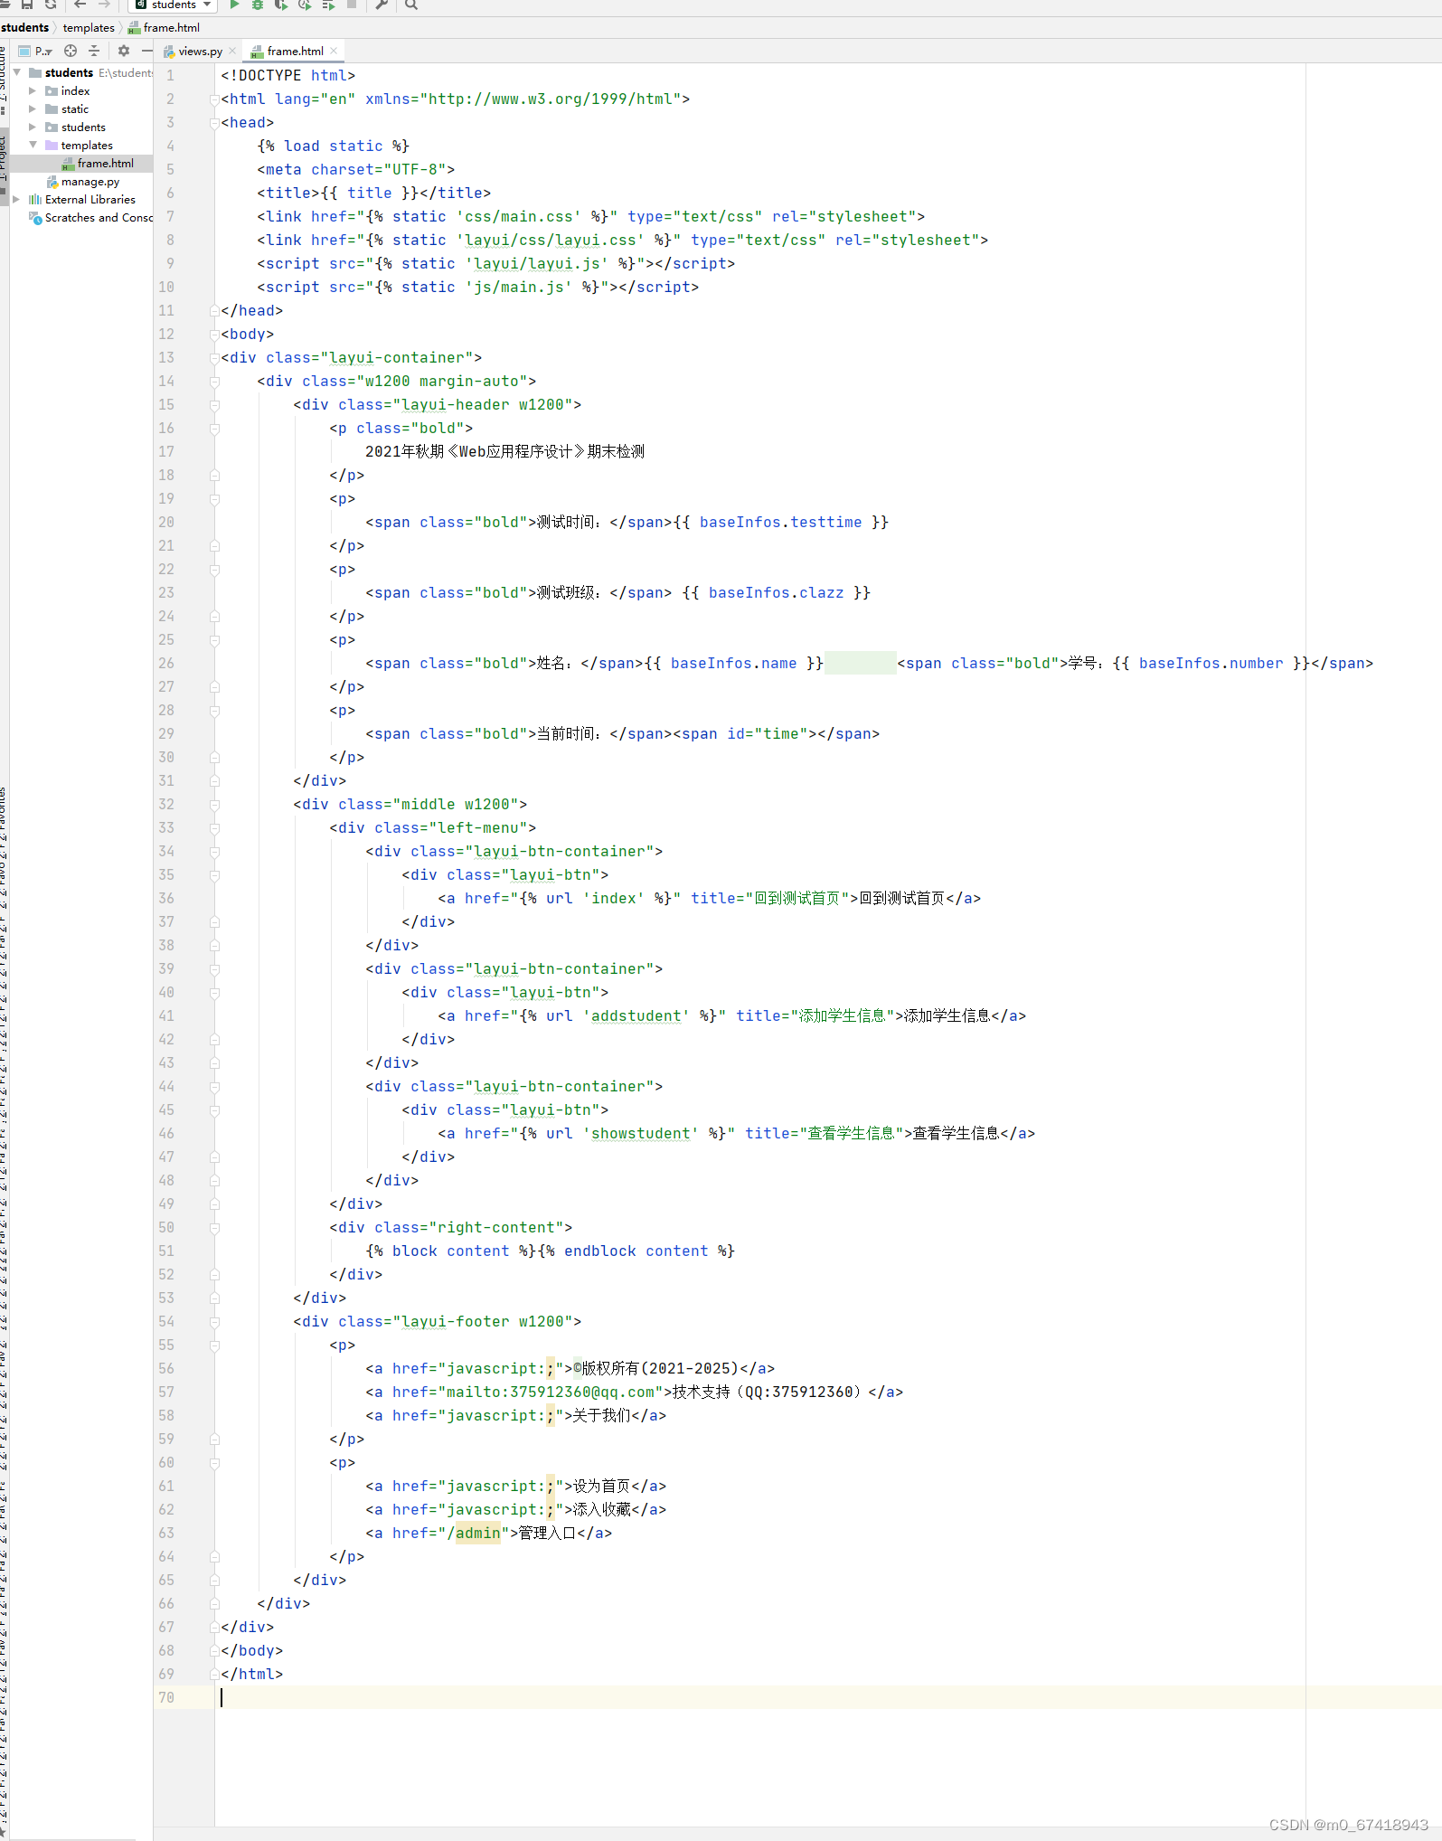Open Search Everywhere magnifier icon
This screenshot has height=1841, width=1442.
point(411,5)
